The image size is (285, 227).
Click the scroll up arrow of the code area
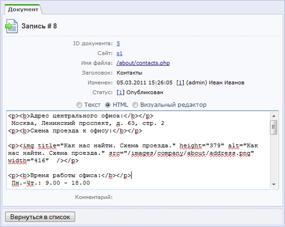click(274, 115)
